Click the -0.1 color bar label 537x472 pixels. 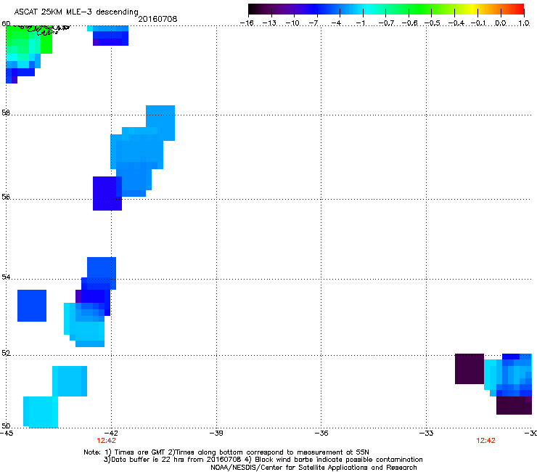tap(478, 23)
